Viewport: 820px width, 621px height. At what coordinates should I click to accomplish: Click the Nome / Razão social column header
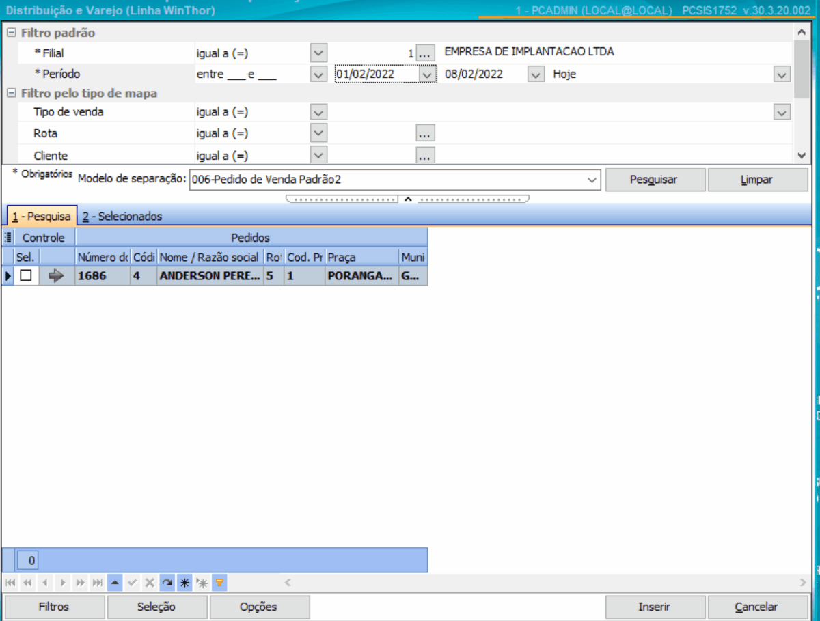point(210,257)
